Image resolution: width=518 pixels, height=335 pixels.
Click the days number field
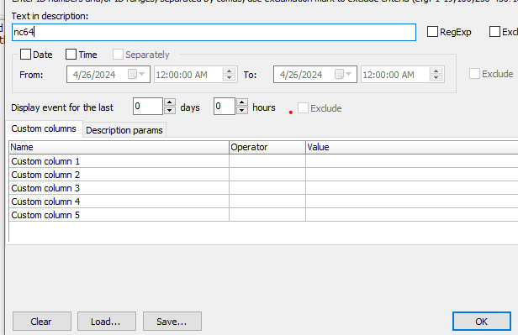(x=148, y=106)
